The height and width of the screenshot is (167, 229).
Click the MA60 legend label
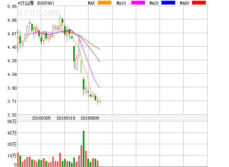(184, 3)
